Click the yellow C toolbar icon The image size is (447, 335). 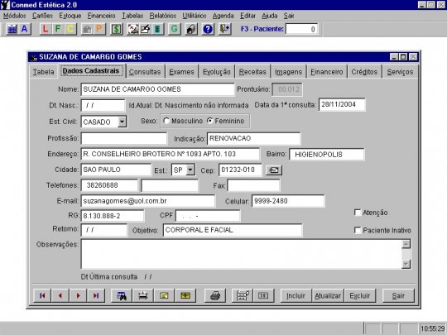pos(70,29)
